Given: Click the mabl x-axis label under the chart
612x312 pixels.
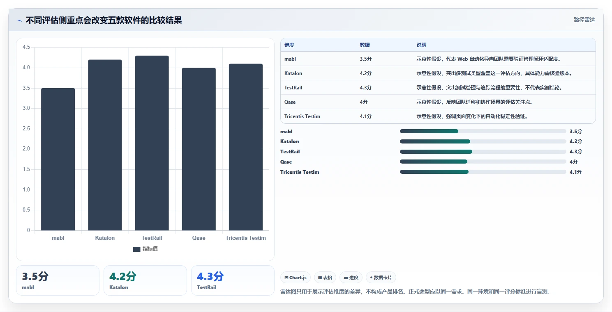Looking at the screenshot, I should (58, 238).
